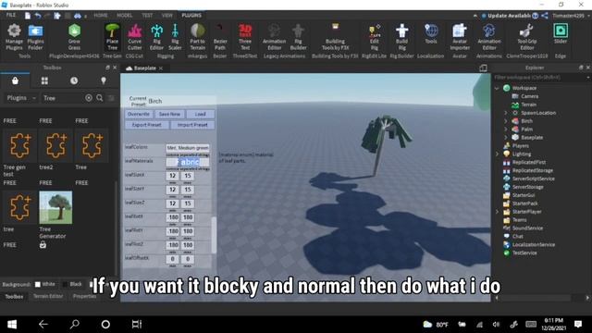Close the Baseplate document tab
592x333 pixels.
point(161,68)
